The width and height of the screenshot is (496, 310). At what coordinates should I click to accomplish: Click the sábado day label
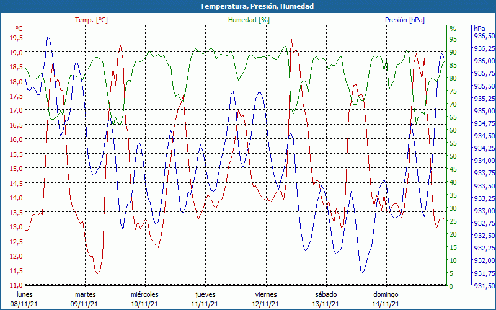326,295
